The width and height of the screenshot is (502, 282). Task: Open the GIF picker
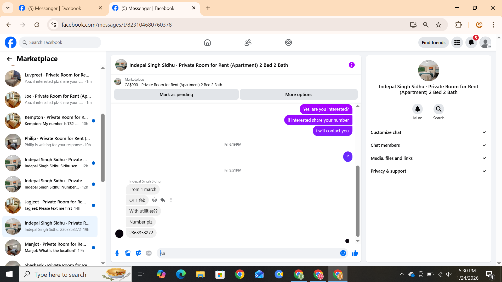[149, 253]
